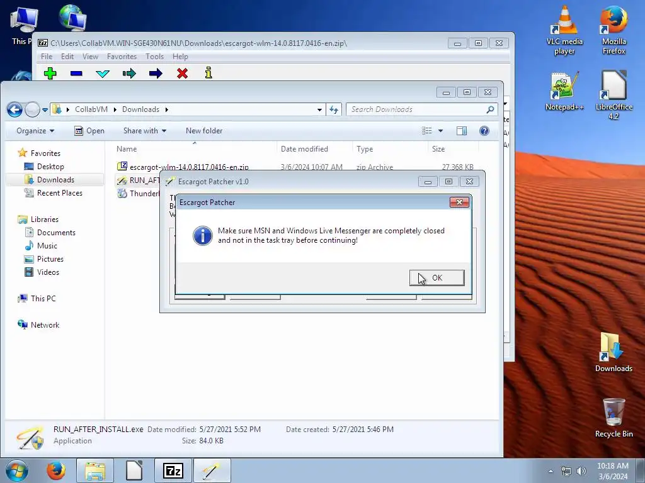This screenshot has width=645, height=483.
Task: Click the network tray icon
Action: click(566, 471)
